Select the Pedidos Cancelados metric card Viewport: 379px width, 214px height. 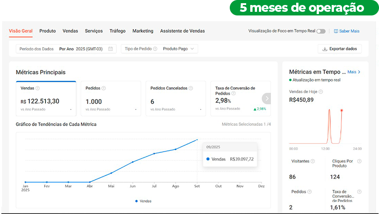click(x=174, y=99)
